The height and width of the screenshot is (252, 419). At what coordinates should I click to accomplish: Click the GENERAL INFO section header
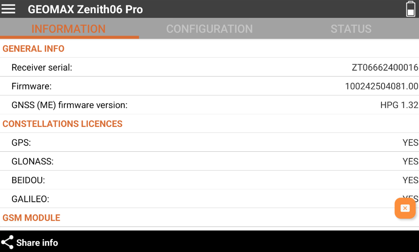pos(33,49)
